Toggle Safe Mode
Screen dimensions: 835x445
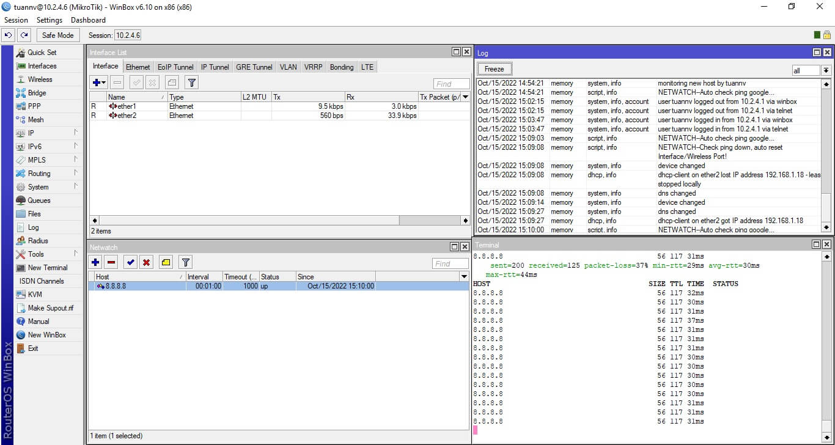[x=58, y=35]
